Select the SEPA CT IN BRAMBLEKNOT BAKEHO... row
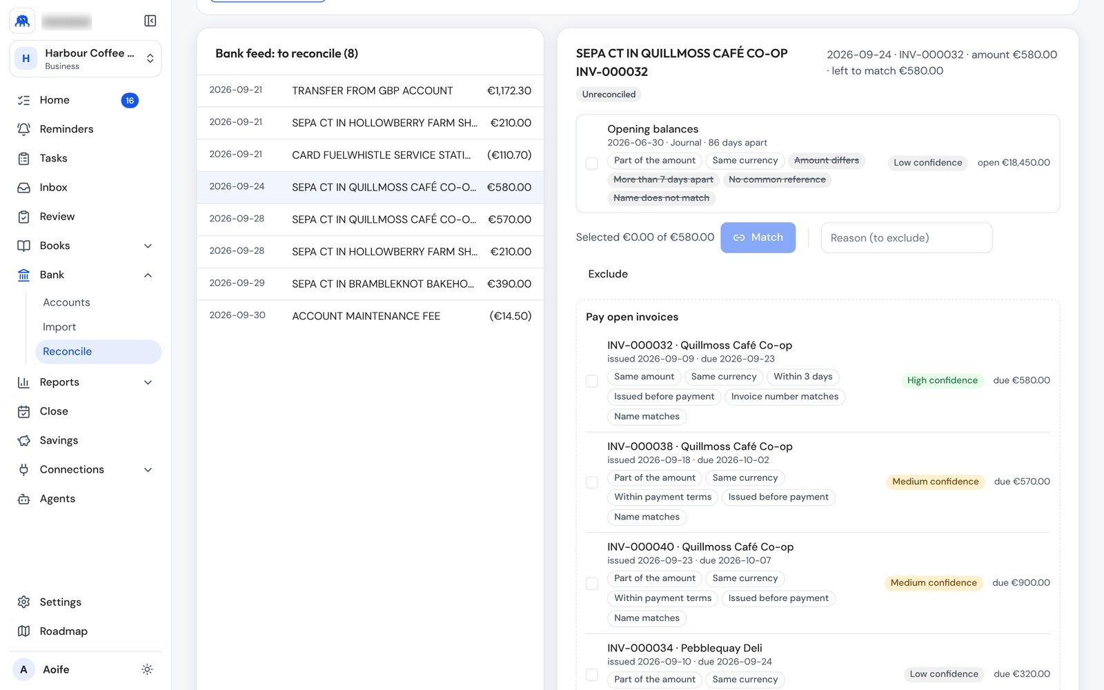The image size is (1104, 690). click(371, 284)
